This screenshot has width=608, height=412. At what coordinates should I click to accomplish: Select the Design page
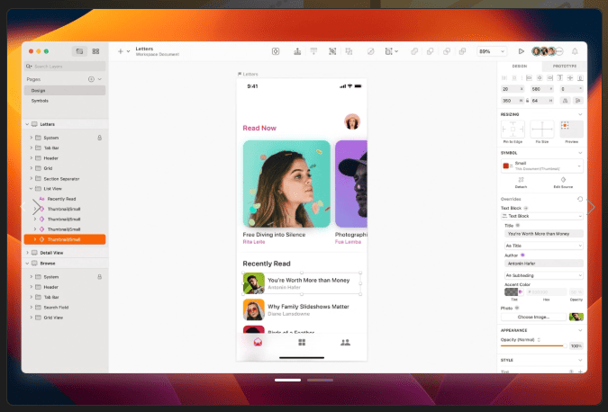[65, 90]
